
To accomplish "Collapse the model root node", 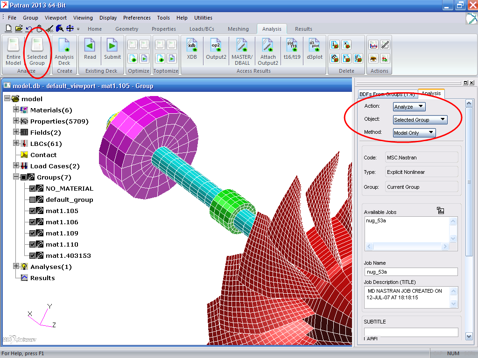I will (x=7, y=98).
